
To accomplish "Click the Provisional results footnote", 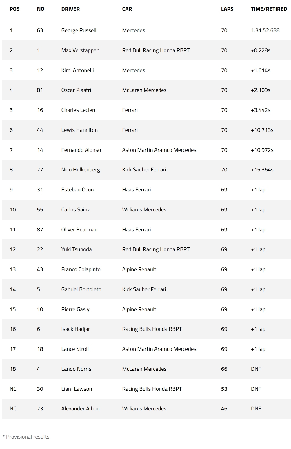I will pos(26,437).
